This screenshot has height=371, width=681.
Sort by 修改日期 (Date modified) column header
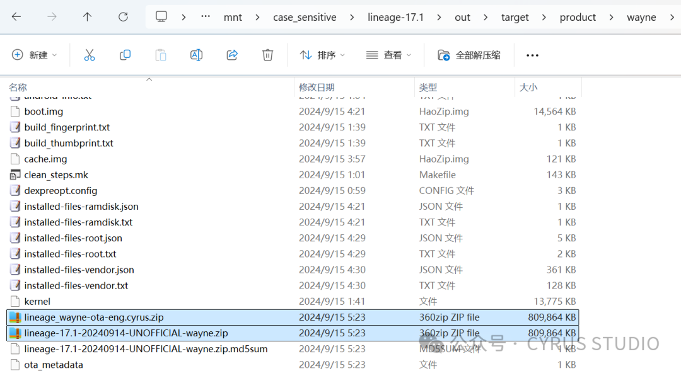tap(317, 87)
